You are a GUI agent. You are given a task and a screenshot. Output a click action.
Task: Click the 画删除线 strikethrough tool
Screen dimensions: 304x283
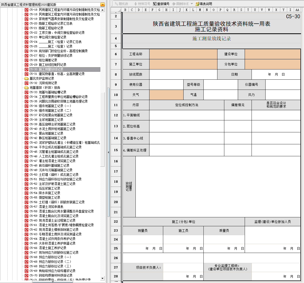(x=181, y=4)
